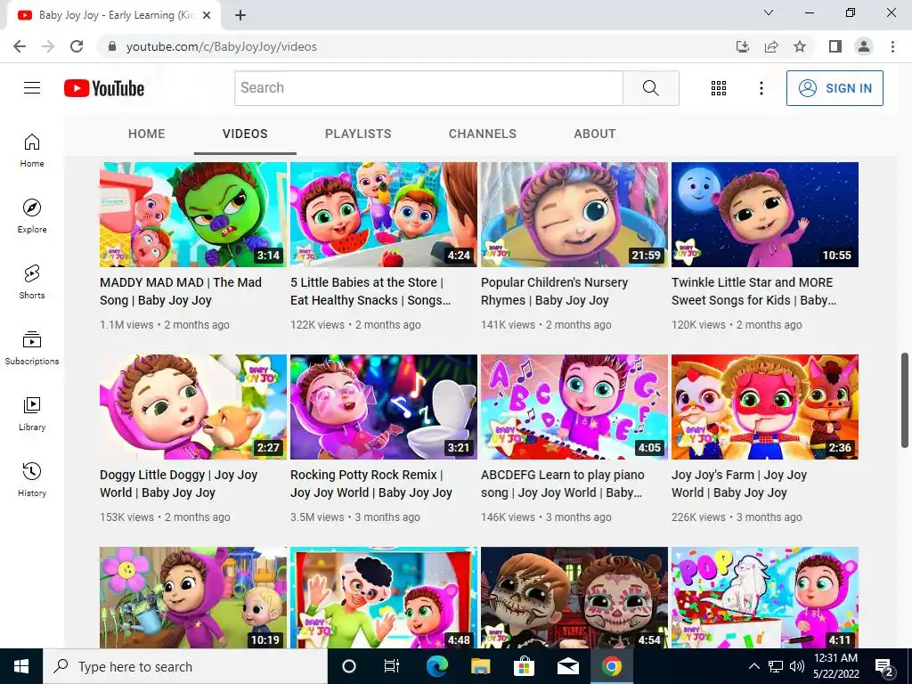This screenshot has height=684, width=912.
Task: Switch to the HOME channel tab
Action: [147, 134]
